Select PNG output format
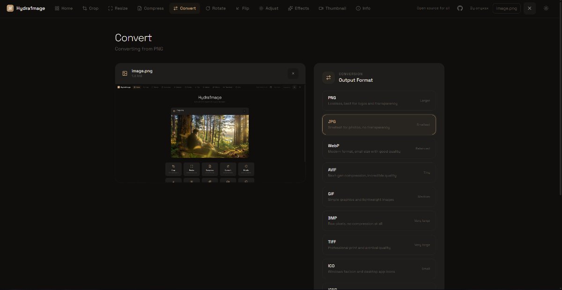The width and height of the screenshot is (562, 290). 379,100
